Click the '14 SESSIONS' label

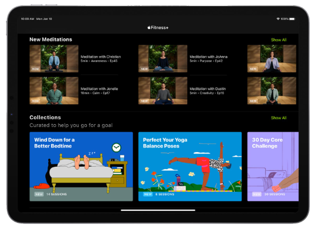pyautogui.click(x=57, y=195)
